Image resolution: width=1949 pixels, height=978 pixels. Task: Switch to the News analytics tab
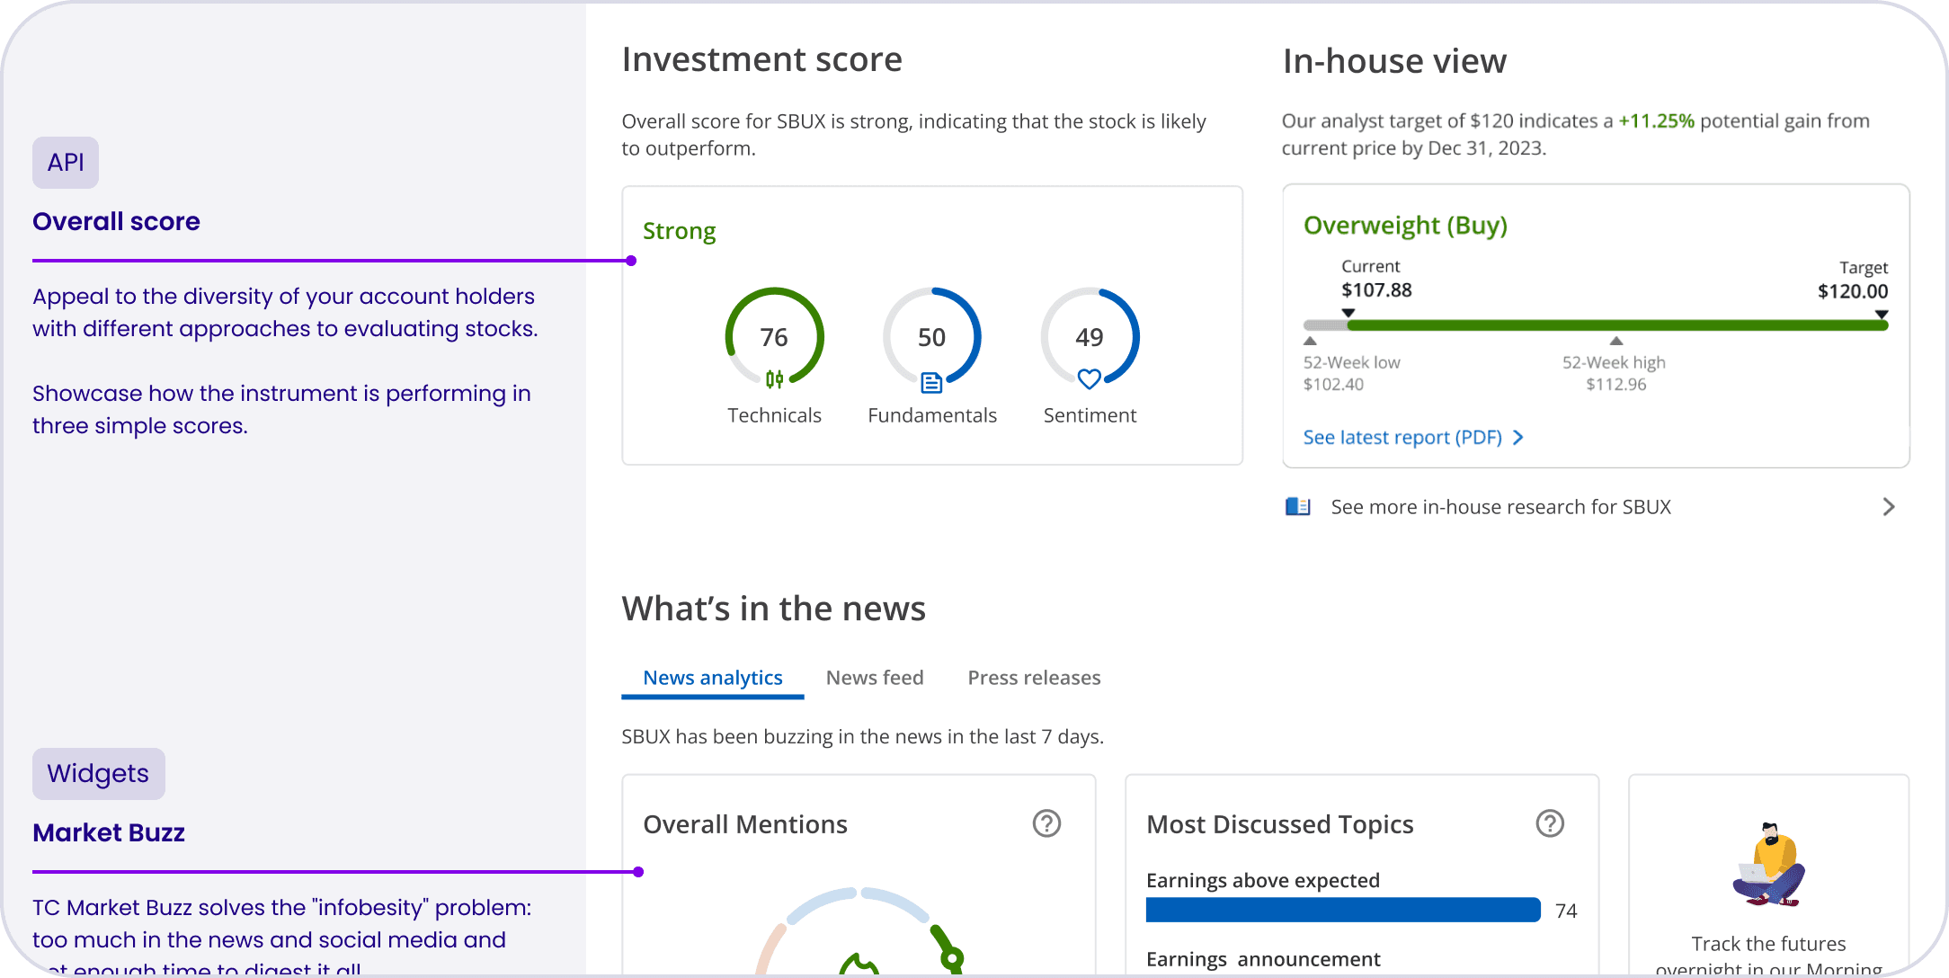pyautogui.click(x=712, y=678)
